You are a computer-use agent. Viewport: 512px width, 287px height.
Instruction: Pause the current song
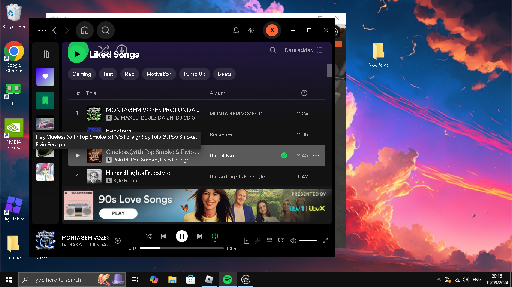coord(182,236)
